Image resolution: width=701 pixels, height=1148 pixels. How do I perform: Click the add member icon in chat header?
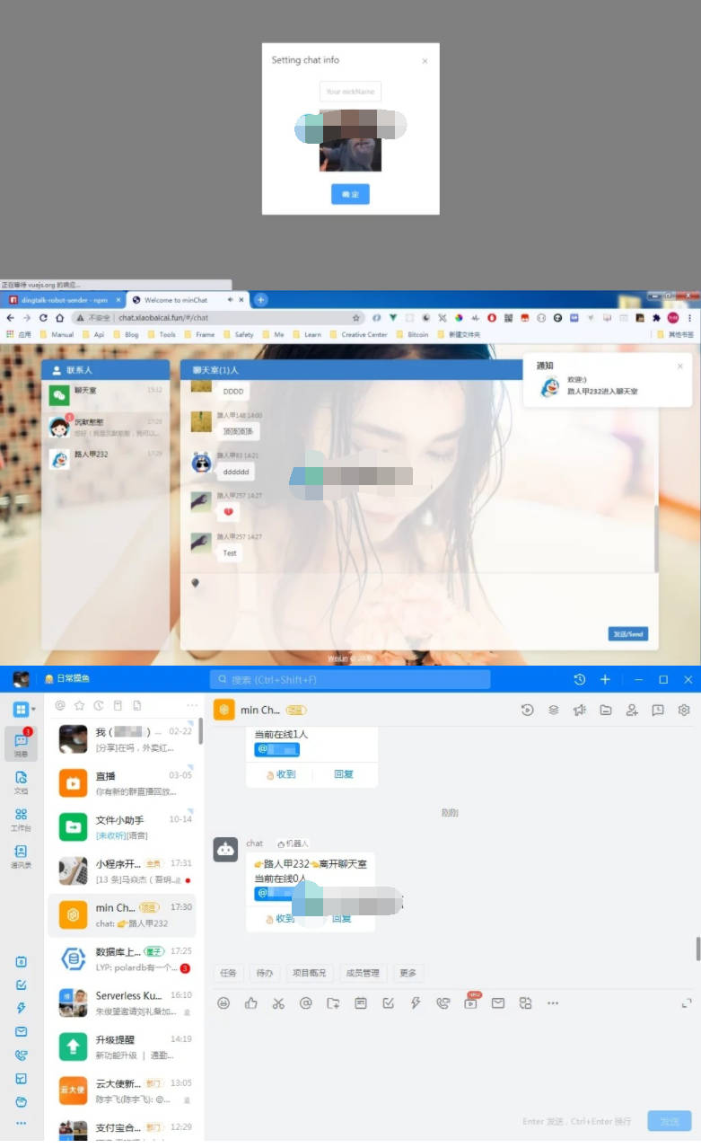[632, 710]
